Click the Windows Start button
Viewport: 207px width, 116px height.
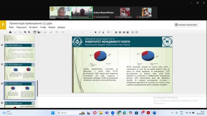click(53, 113)
